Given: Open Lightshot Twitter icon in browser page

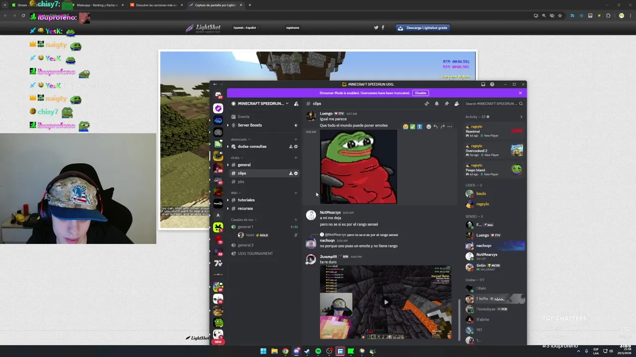Looking at the screenshot, I should point(376,28).
